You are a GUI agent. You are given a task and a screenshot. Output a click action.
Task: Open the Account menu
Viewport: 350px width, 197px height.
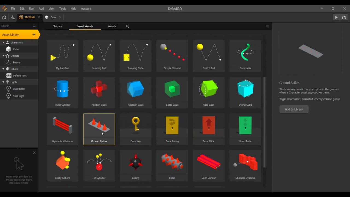point(86,8)
